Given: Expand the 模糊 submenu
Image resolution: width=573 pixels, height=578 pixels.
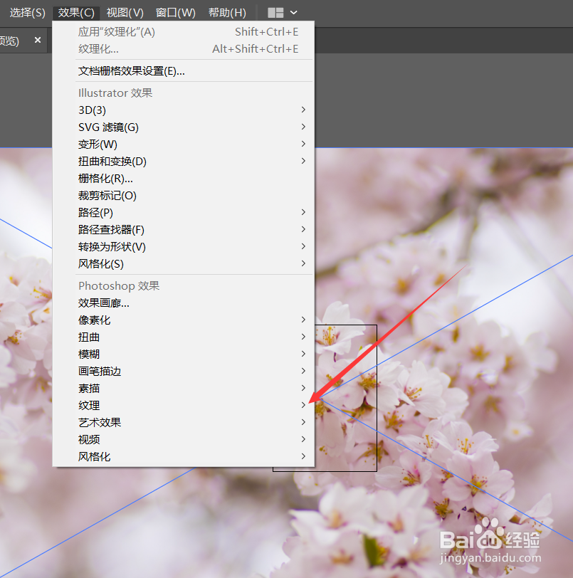Looking at the screenshot, I should click(x=184, y=354).
